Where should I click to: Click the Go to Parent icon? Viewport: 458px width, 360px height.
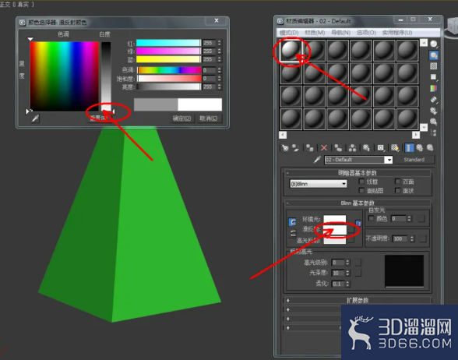[x=420, y=148]
